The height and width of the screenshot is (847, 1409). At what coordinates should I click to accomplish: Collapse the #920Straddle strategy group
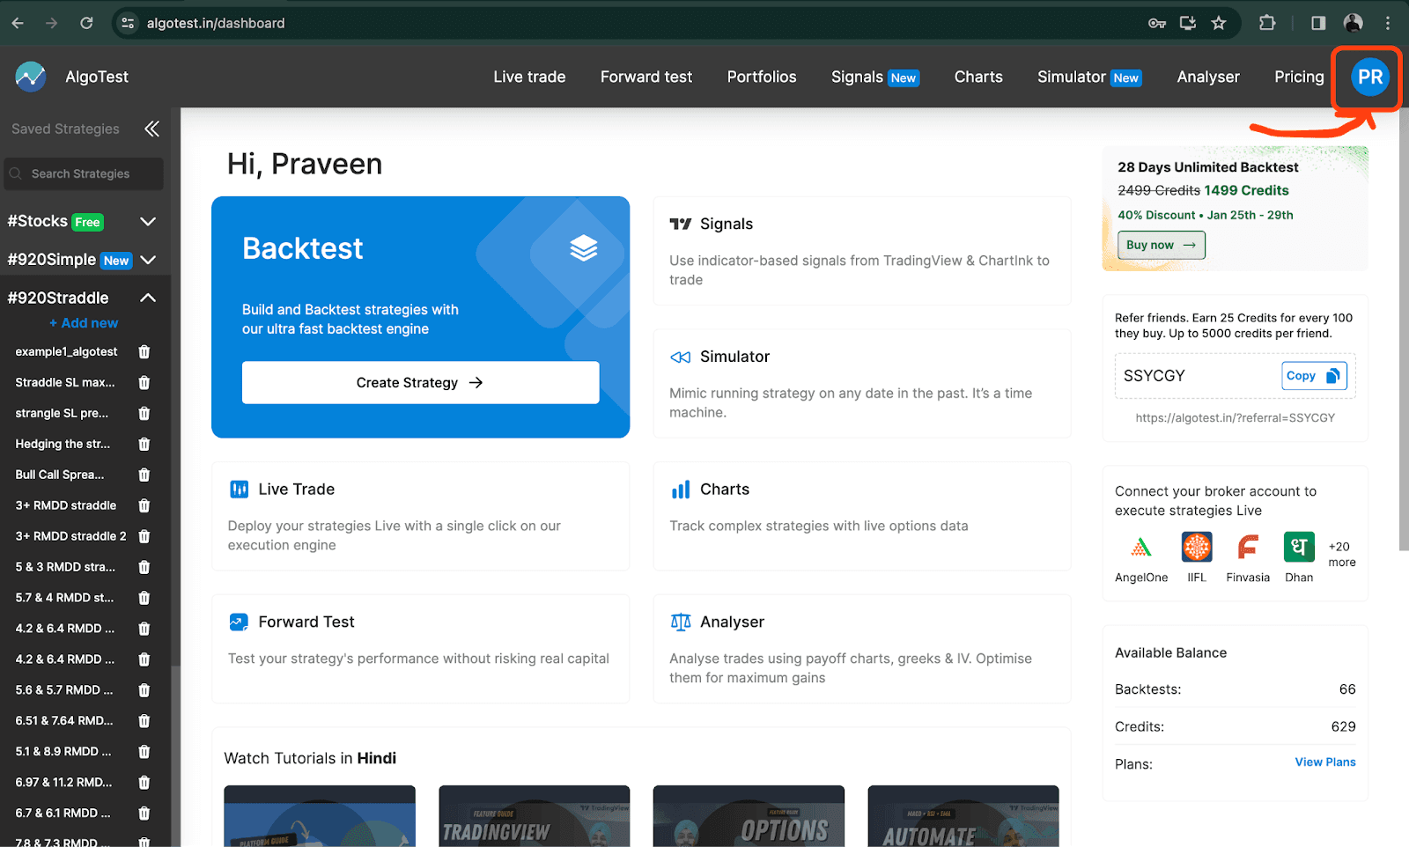148,298
